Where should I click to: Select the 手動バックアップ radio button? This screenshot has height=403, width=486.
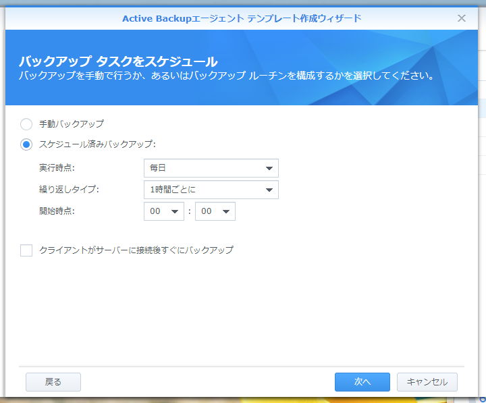coord(26,124)
